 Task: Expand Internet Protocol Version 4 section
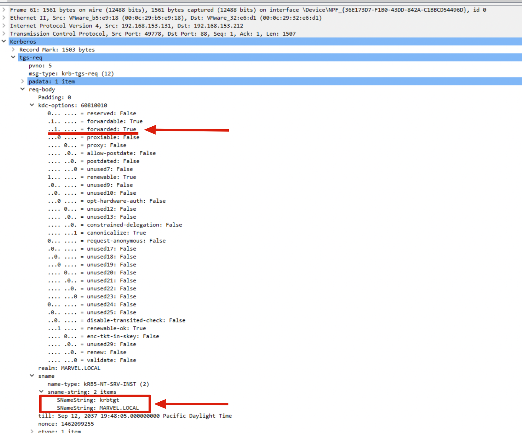(4, 26)
